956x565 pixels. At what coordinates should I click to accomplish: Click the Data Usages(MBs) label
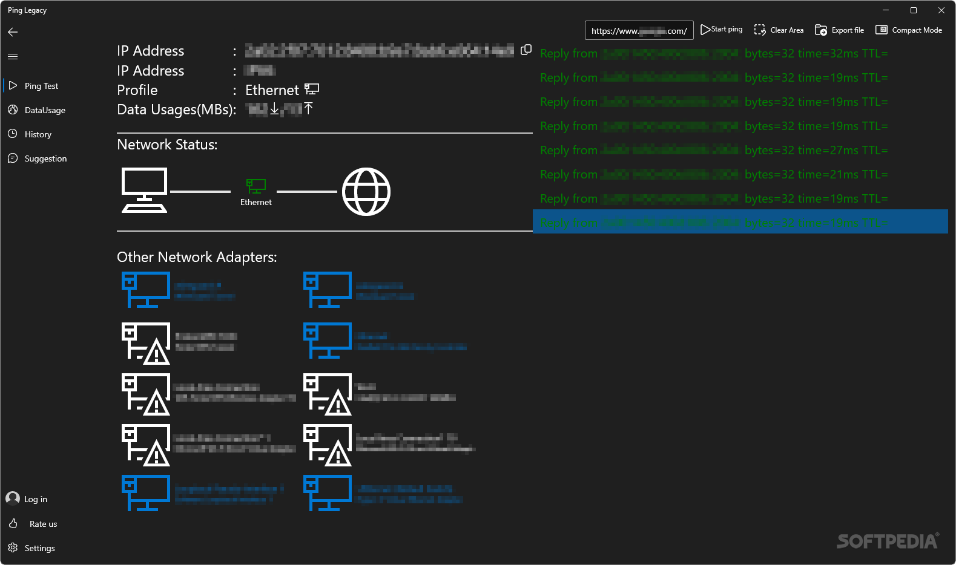(177, 109)
